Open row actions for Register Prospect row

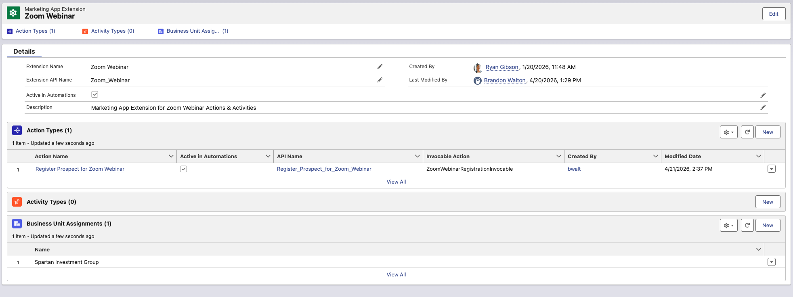772,169
